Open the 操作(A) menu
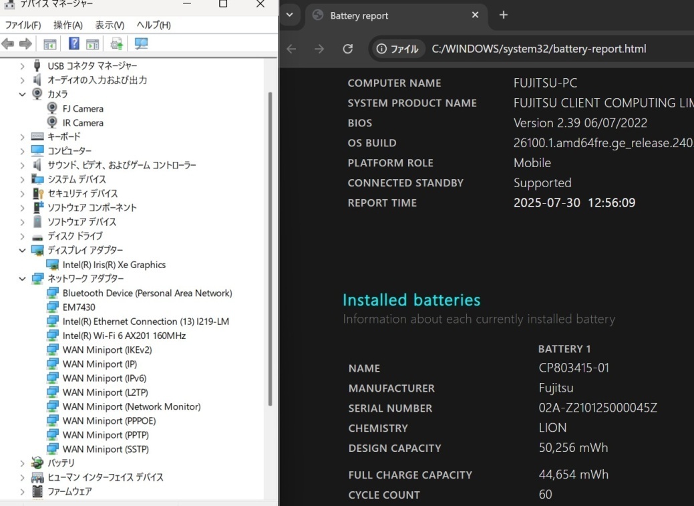694x506 pixels. (x=67, y=25)
